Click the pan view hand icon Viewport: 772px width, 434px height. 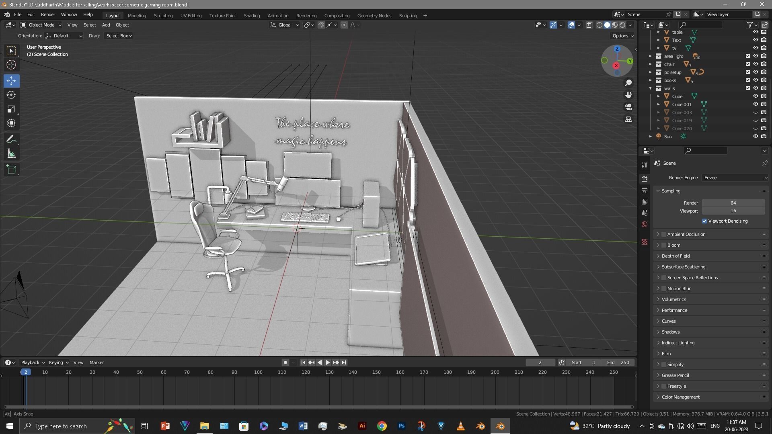628,95
